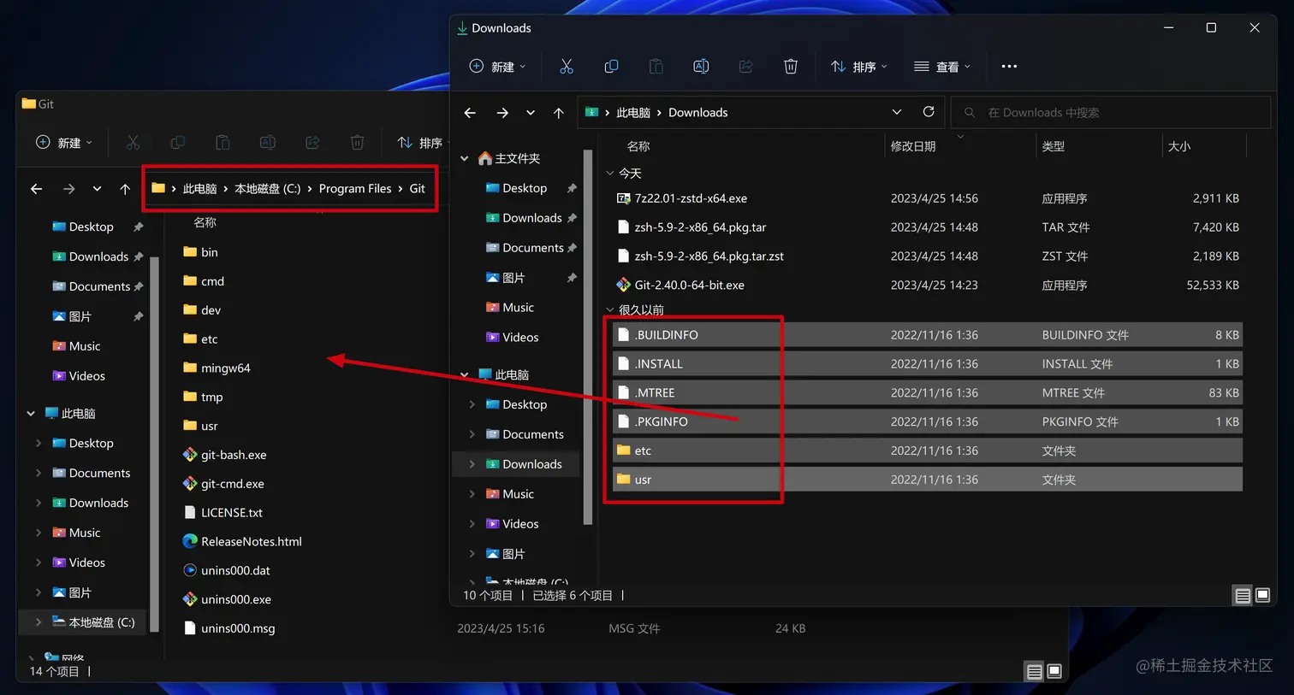
Task: Open the 查看 view dropdown in Downloads window
Action: click(942, 67)
